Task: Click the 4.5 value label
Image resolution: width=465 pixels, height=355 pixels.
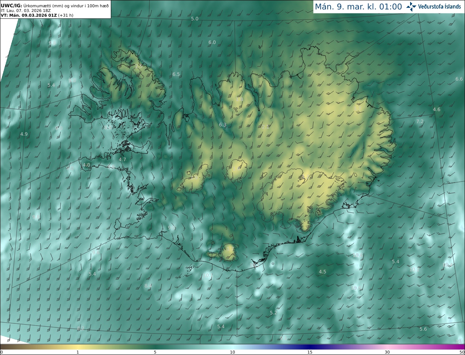Action: tap(323, 272)
